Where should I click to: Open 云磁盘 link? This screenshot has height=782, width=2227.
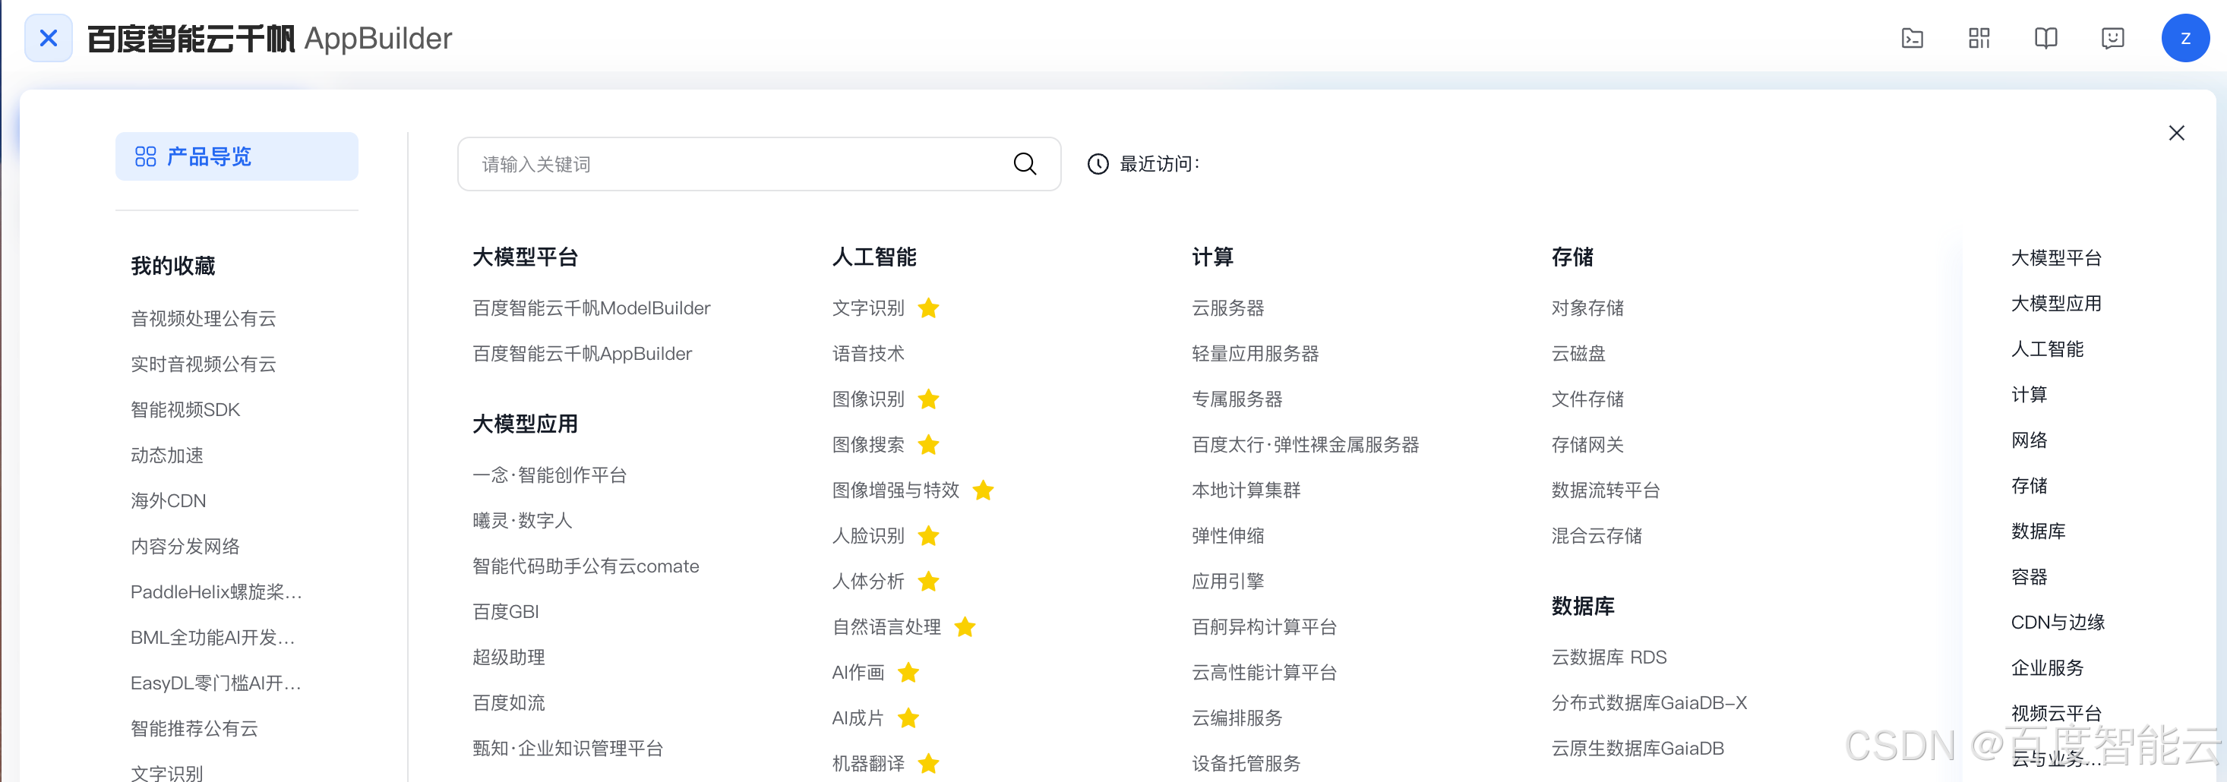coord(1578,353)
